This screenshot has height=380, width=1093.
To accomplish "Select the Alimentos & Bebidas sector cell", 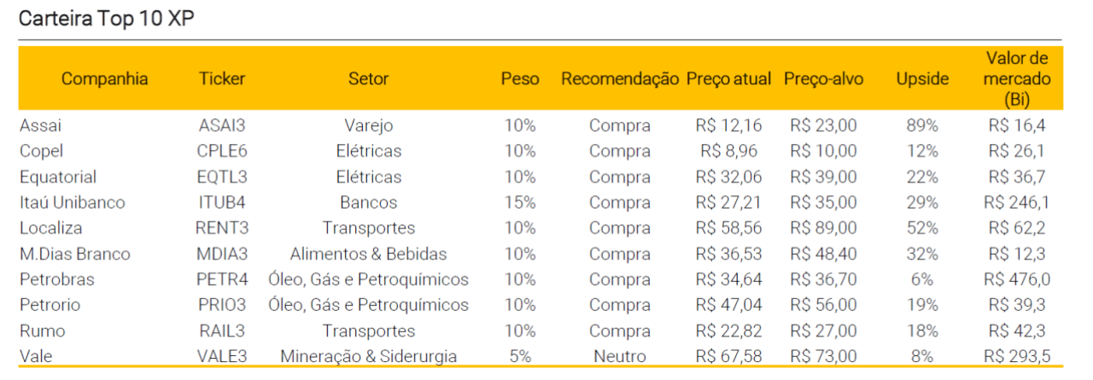I will pyautogui.click(x=368, y=254).
